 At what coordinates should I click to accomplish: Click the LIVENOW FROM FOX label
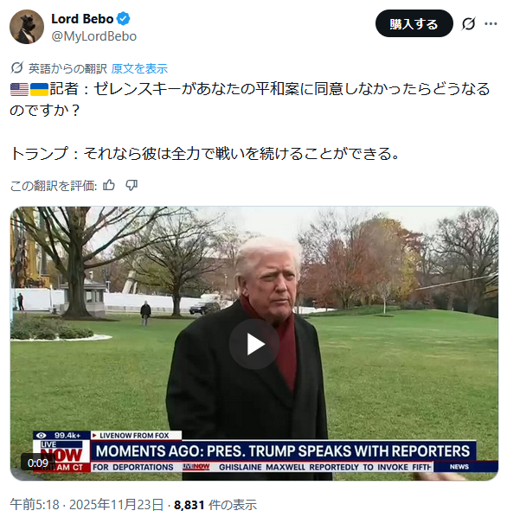click(x=134, y=435)
